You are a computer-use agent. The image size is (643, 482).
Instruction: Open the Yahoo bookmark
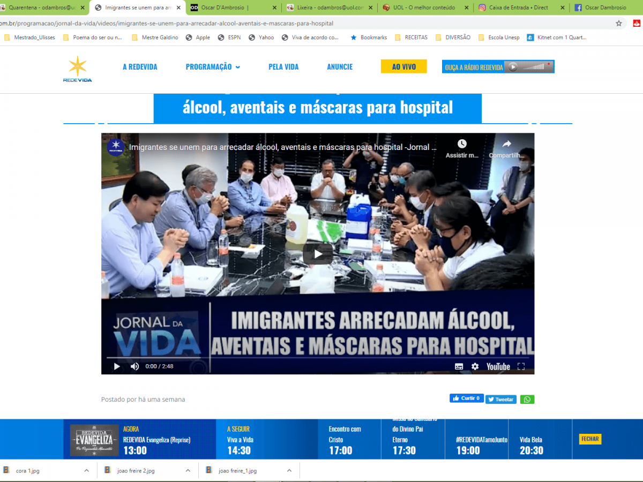pos(261,37)
